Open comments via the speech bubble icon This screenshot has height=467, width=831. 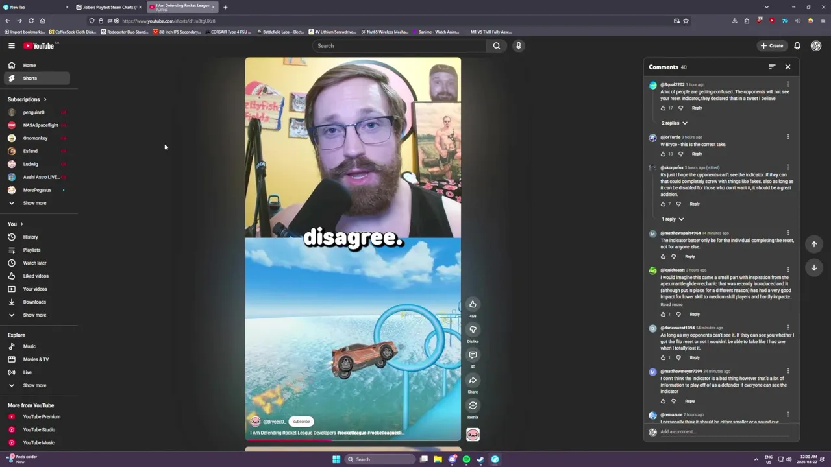[473, 355]
